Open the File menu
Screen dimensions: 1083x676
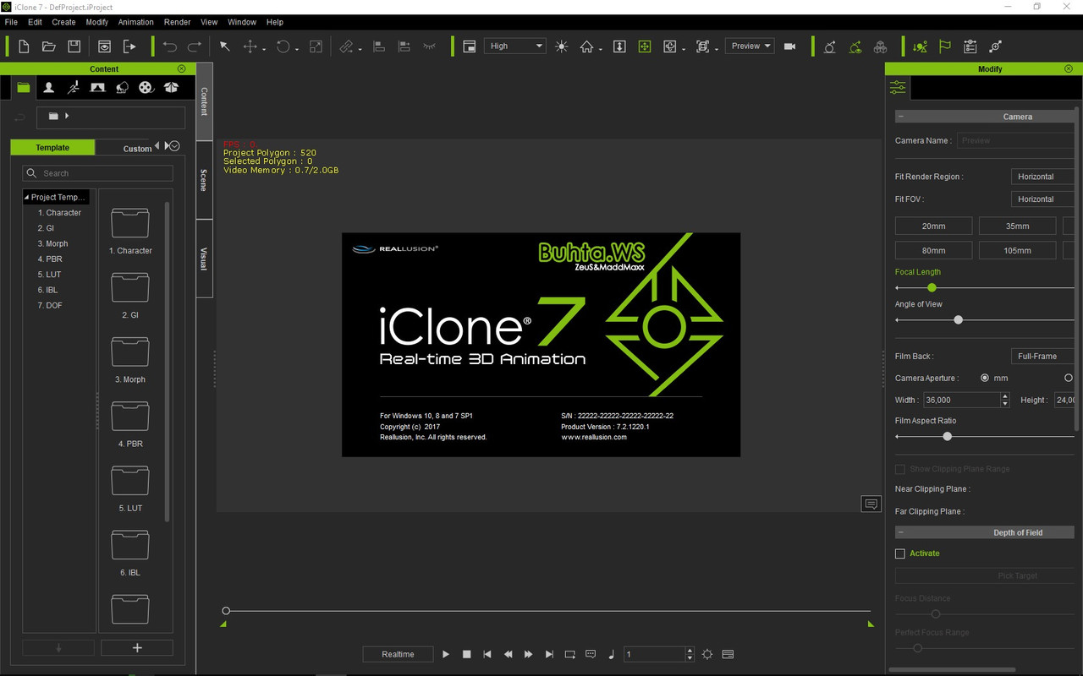pyautogui.click(x=11, y=22)
